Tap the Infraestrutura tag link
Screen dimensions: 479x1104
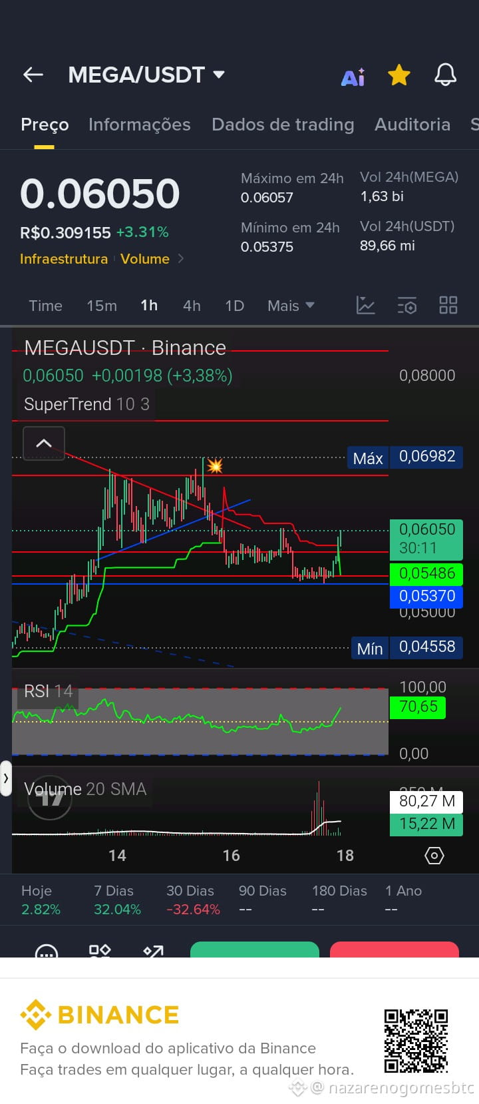[64, 259]
